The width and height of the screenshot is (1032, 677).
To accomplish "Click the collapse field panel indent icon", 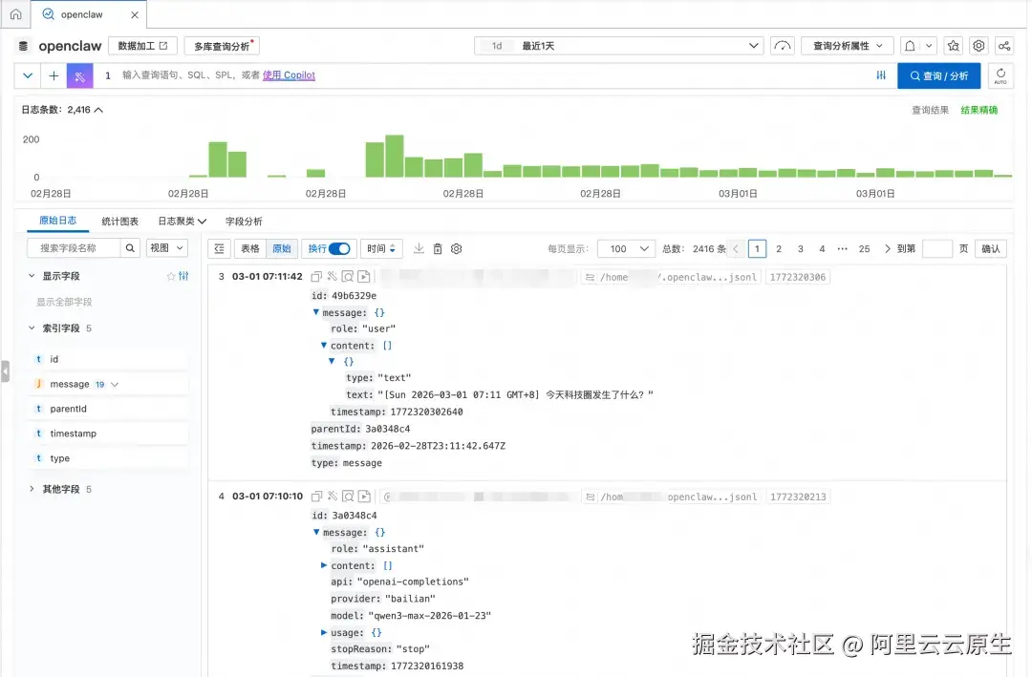I will (x=219, y=248).
